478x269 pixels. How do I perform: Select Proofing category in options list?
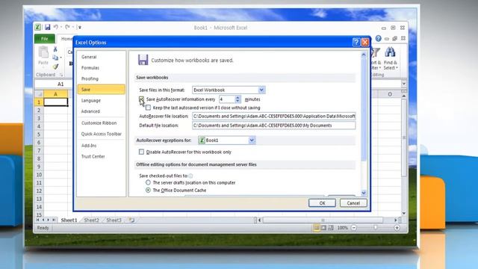point(90,78)
